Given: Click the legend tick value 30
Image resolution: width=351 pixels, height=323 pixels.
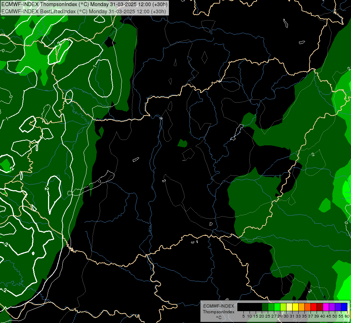Looking at the screenshot, I should pyautogui.click(x=286, y=316).
